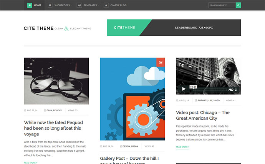Click category icon beside DESIGN, URBAN
This screenshot has width=265, height=164.
pos(121,146)
